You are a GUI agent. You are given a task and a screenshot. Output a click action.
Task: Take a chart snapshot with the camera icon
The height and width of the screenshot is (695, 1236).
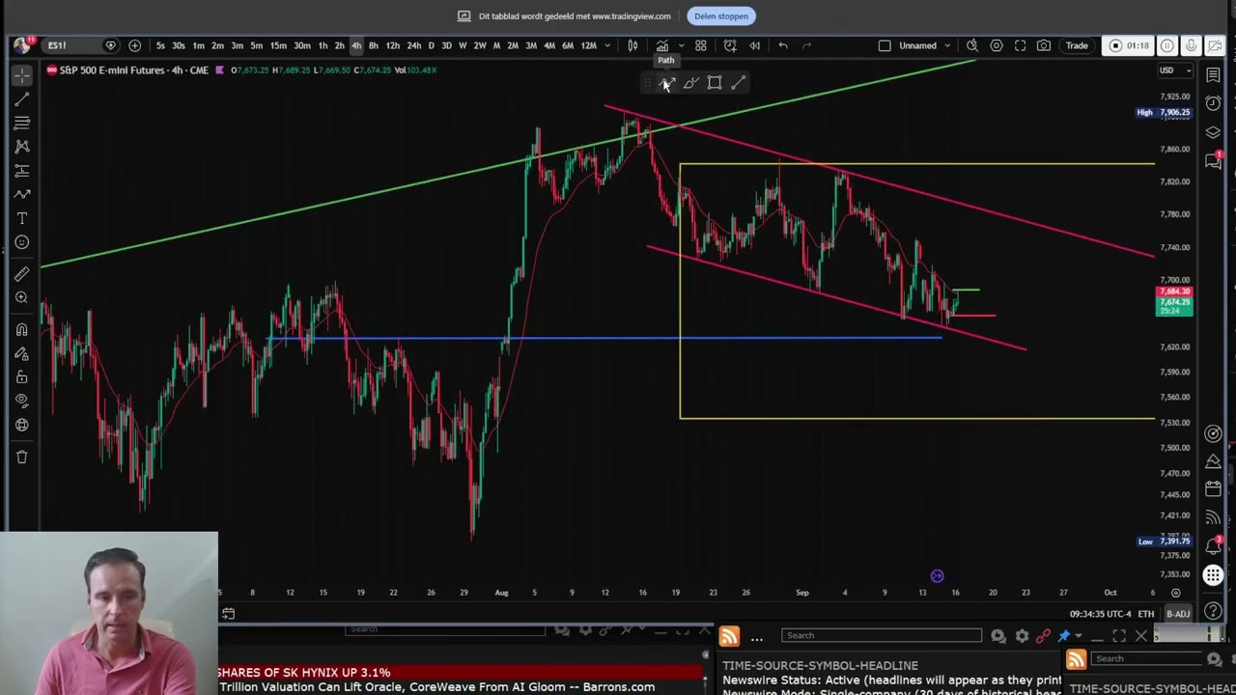pos(1044,45)
